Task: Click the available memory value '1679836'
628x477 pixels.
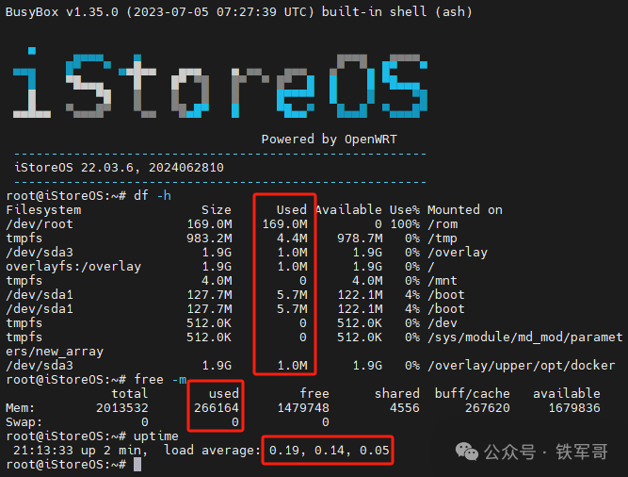Action: click(x=574, y=407)
